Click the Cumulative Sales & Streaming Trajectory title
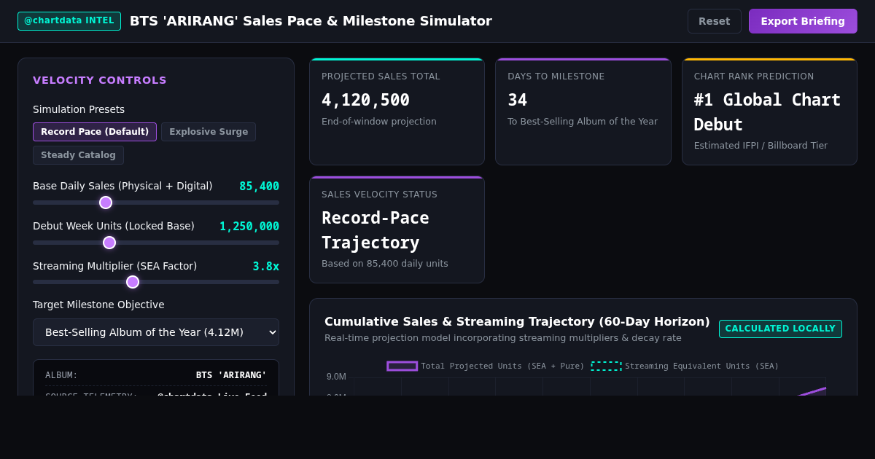This screenshot has height=459, width=875. [x=517, y=321]
